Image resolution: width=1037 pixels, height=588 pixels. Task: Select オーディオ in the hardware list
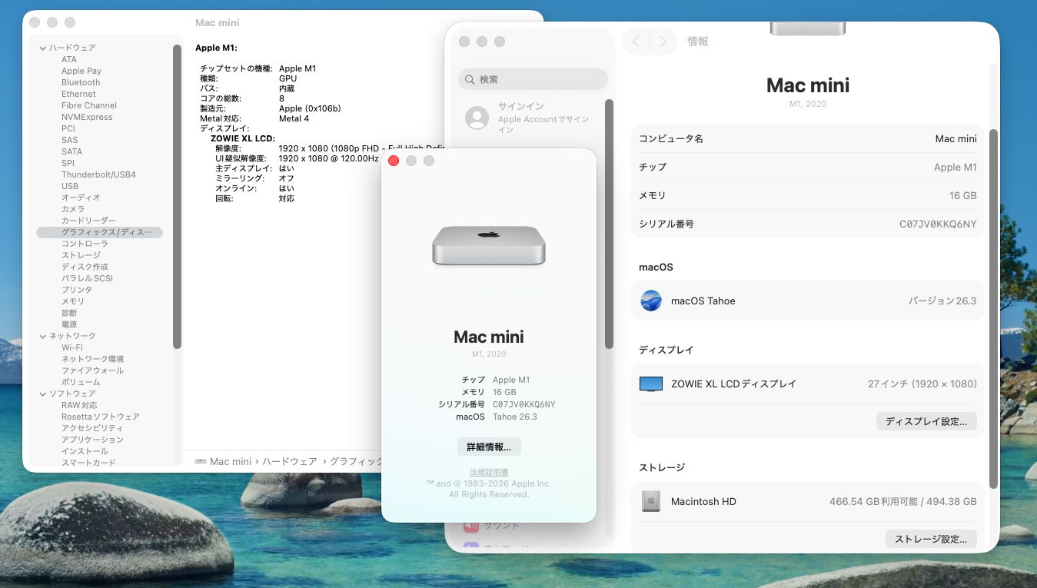click(x=81, y=198)
